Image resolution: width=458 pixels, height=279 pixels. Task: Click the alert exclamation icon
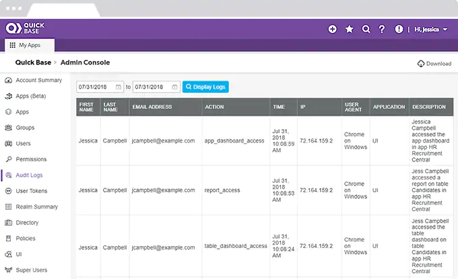pos(399,29)
